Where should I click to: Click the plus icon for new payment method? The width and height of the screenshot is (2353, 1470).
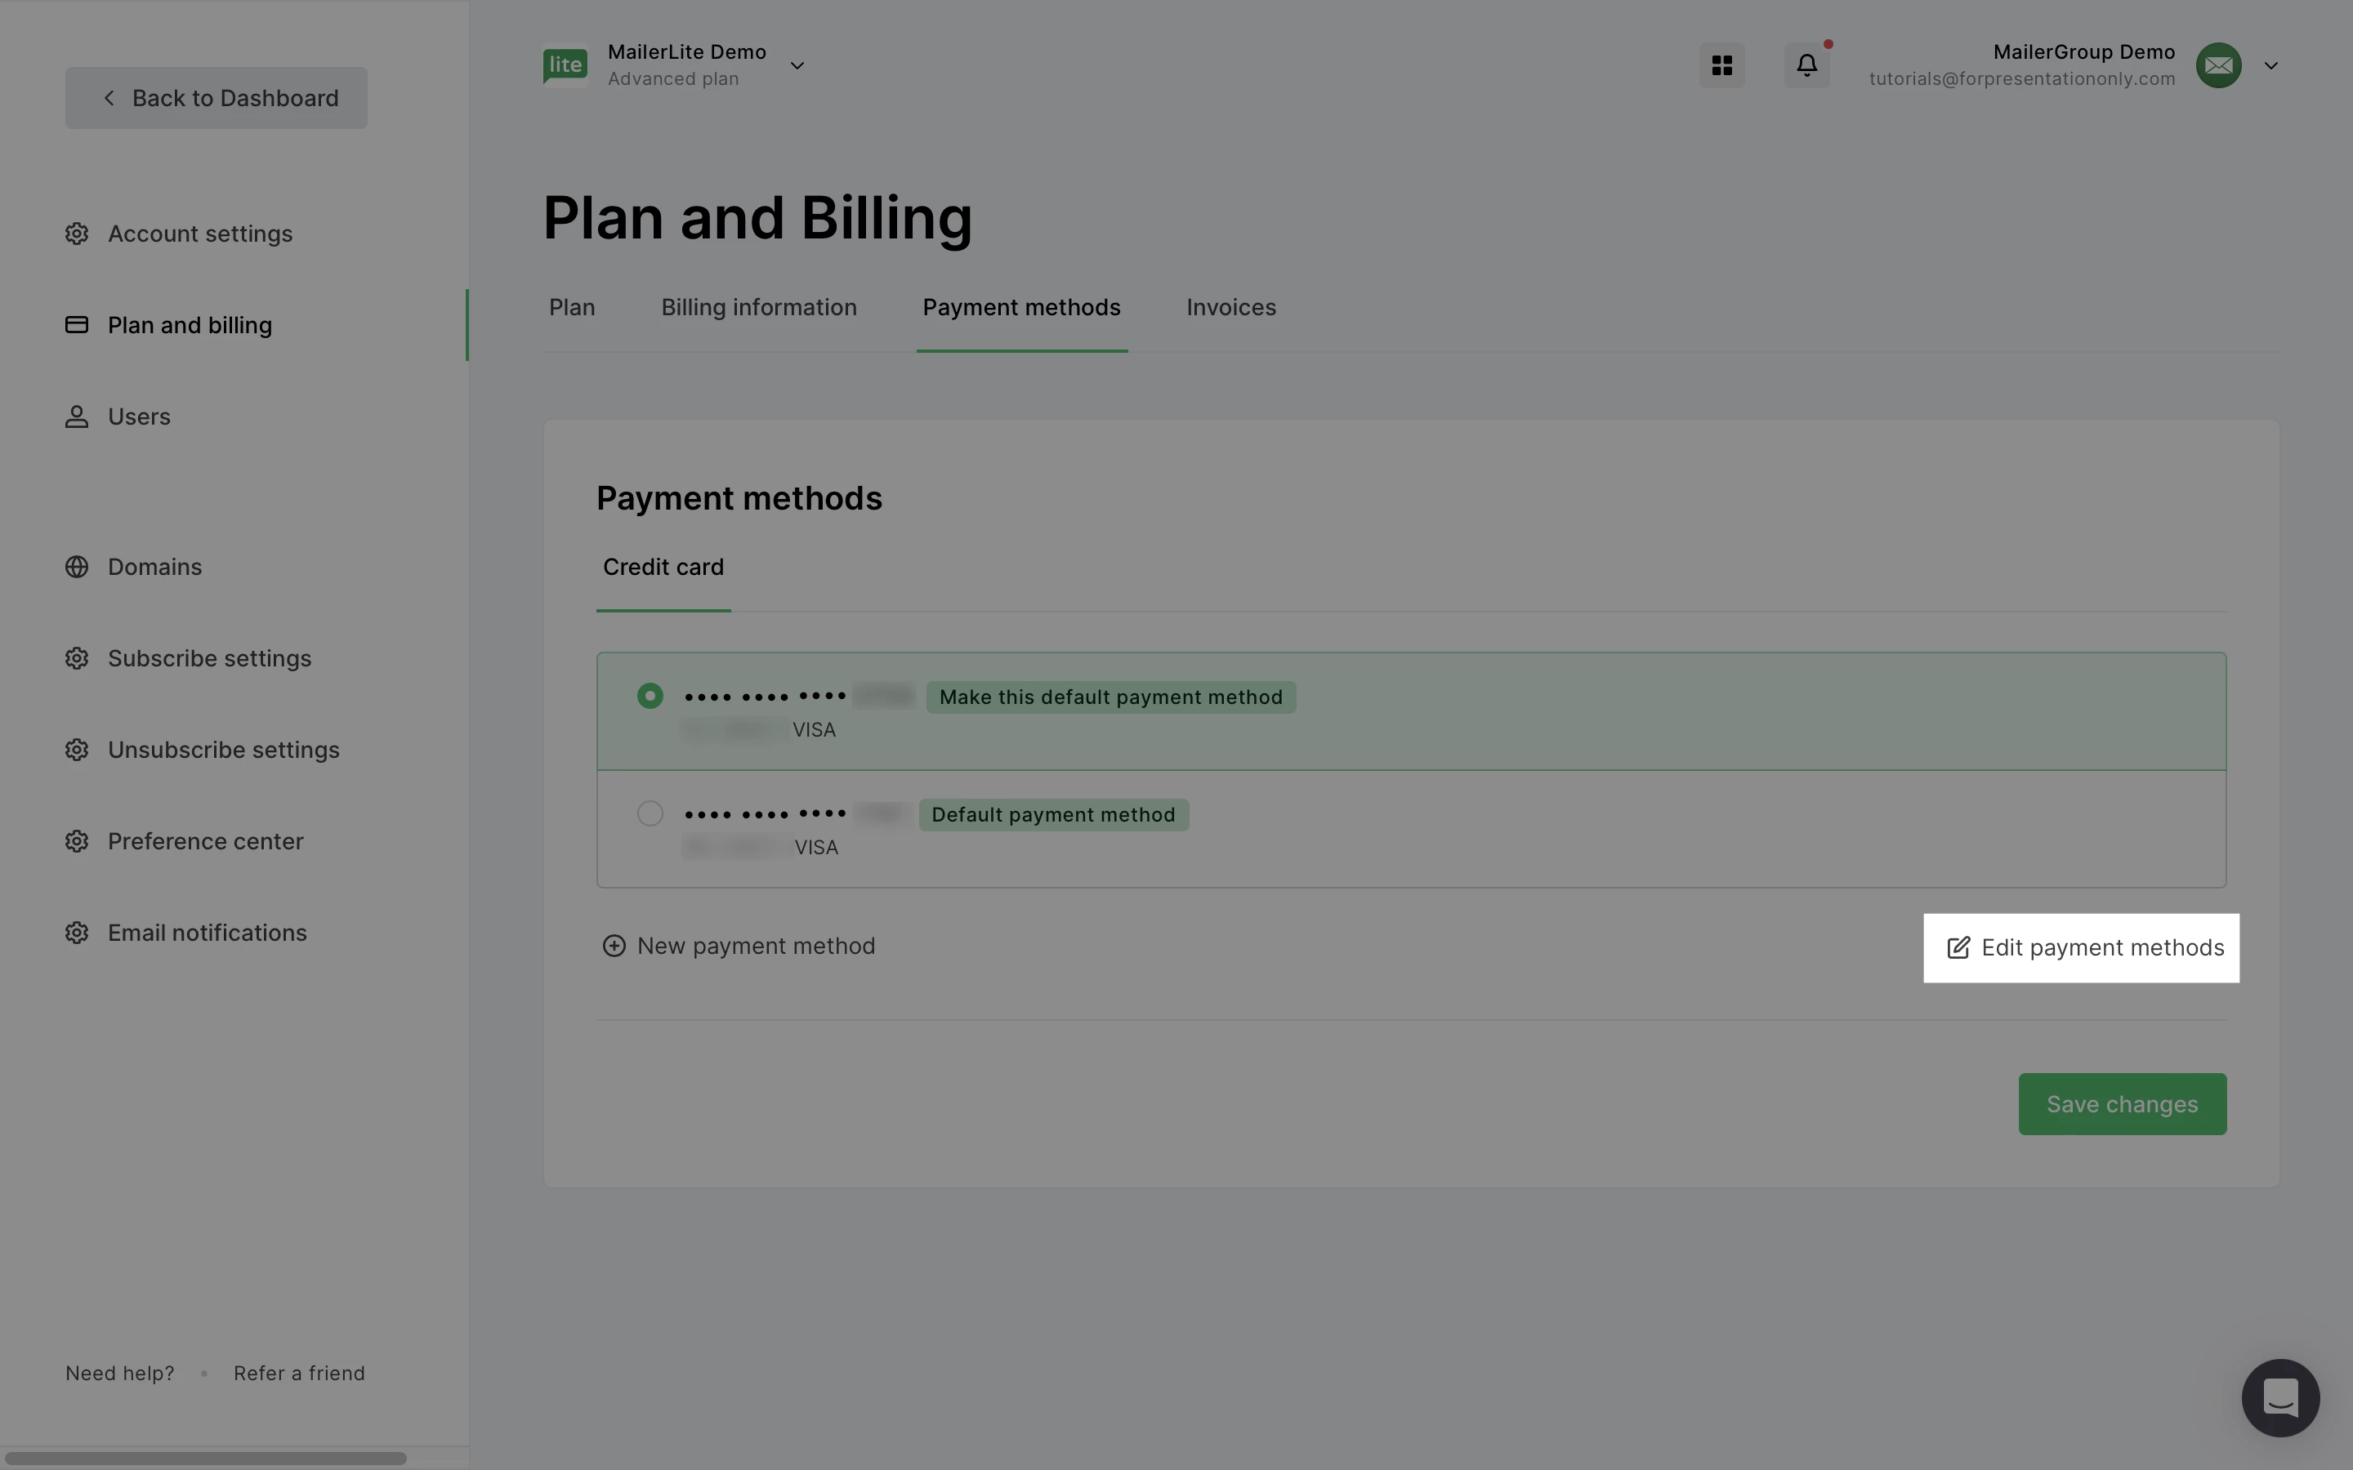pyautogui.click(x=614, y=946)
